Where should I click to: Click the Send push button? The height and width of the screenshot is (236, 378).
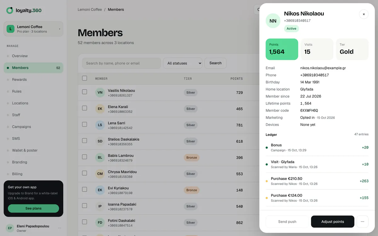pos(287,222)
